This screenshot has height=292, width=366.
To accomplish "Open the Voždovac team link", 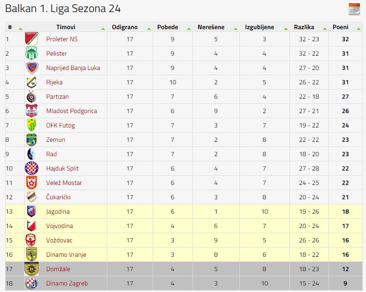I will coord(59,240).
